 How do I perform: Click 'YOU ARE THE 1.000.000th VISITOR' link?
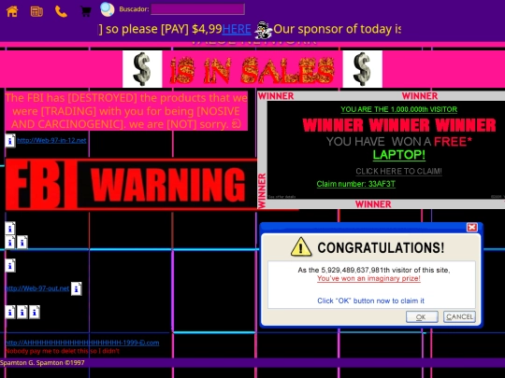click(x=398, y=109)
